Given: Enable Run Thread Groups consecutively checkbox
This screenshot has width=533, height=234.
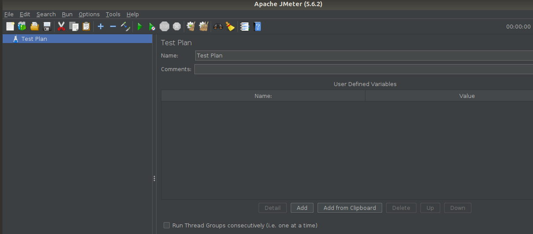Looking at the screenshot, I should coord(167,225).
